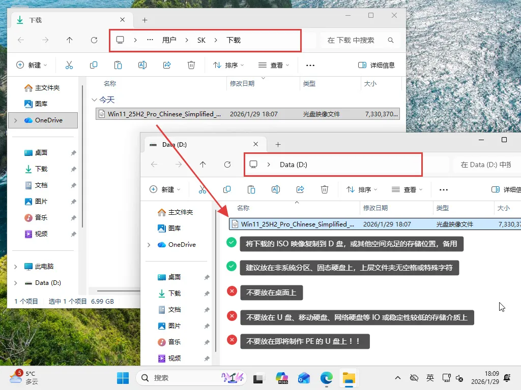The width and height of the screenshot is (521, 390).
Task: Go up one level in Data (D:) window
Action: [x=202, y=165]
